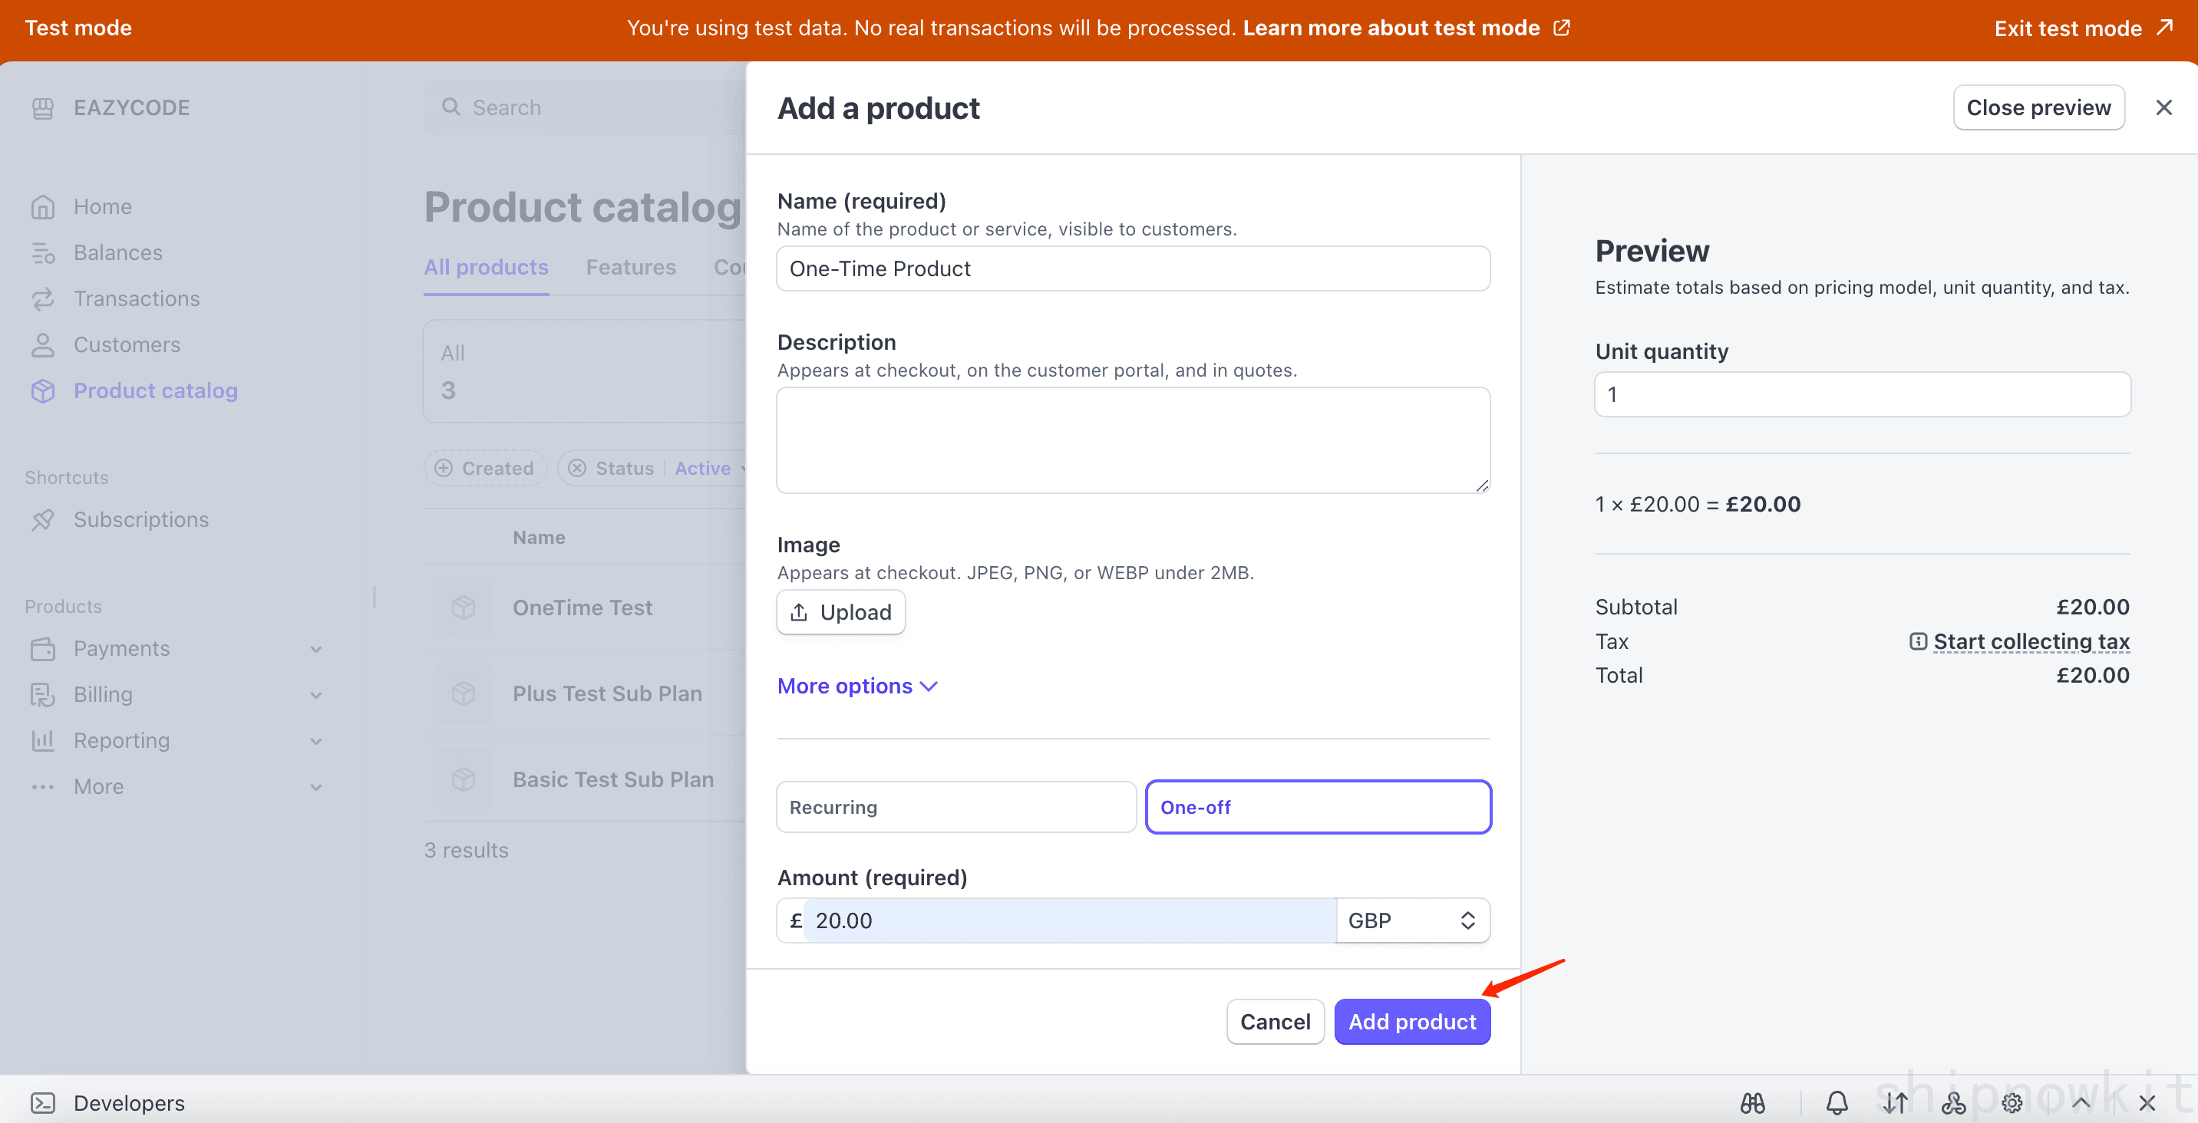Follow the Start collecting tax link

(x=2031, y=641)
